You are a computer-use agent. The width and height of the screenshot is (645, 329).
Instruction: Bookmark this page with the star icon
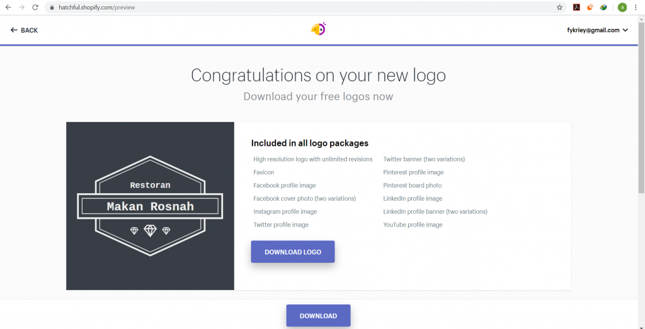point(559,8)
